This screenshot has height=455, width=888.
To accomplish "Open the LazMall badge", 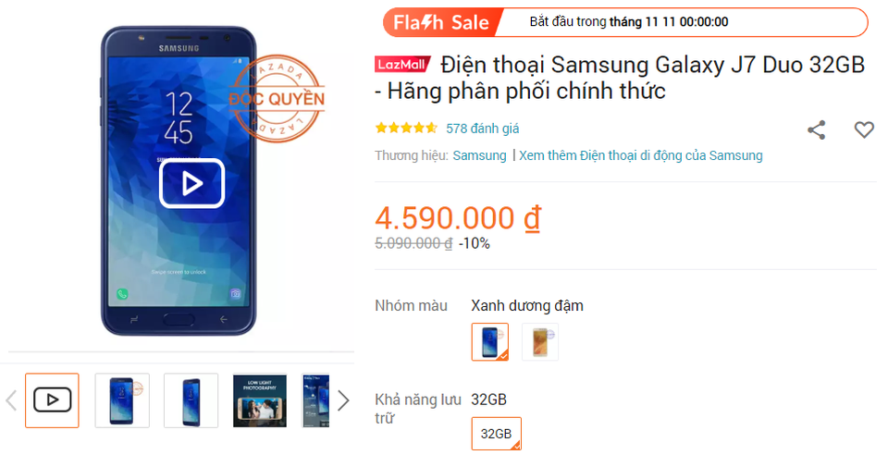I will 402,65.
